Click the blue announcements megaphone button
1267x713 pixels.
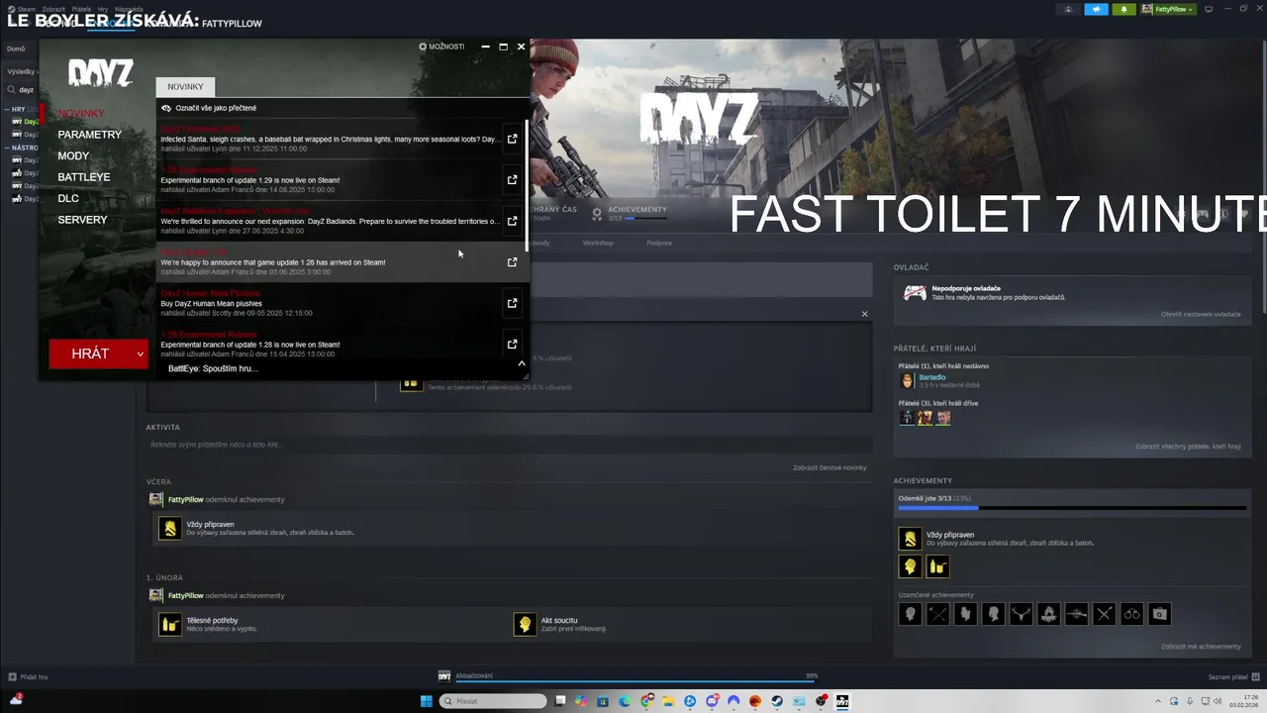tap(1096, 9)
